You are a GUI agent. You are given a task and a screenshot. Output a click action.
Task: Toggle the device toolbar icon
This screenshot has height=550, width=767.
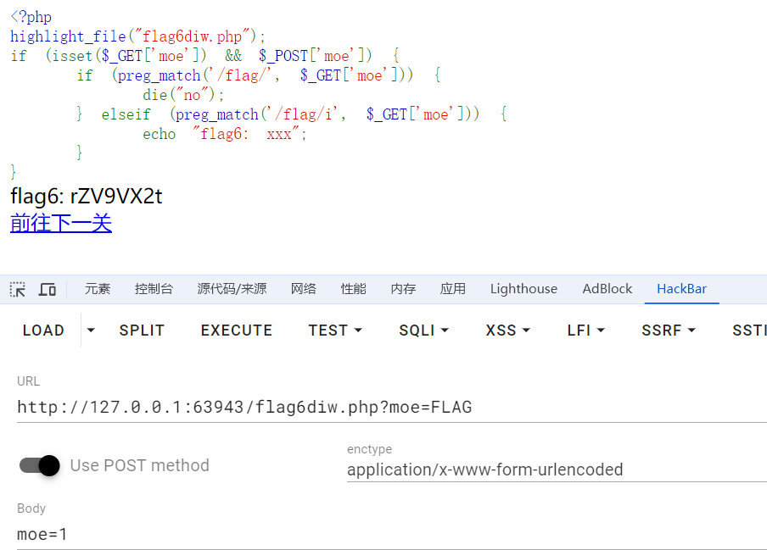[x=48, y=290]
